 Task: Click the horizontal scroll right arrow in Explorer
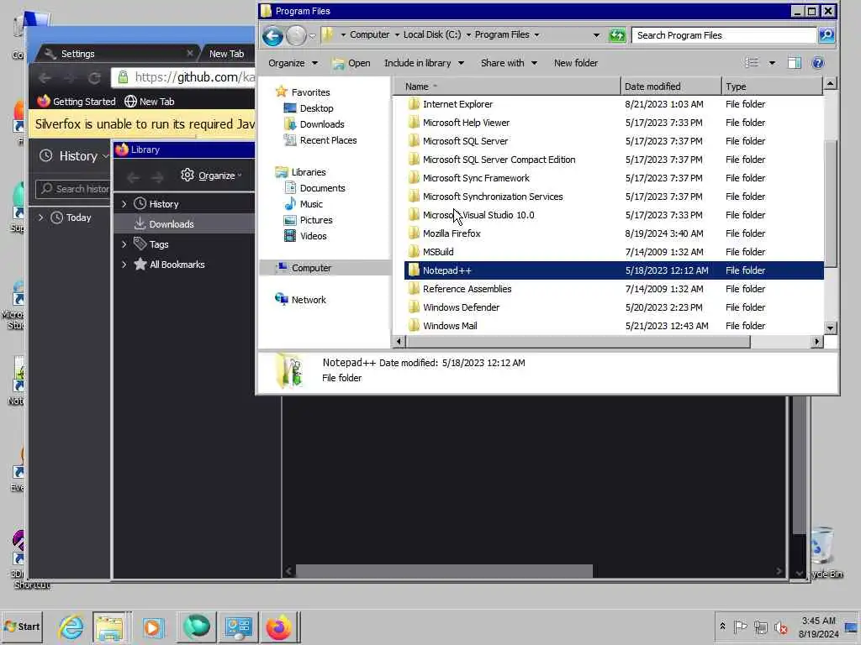[x=816, y=342]
